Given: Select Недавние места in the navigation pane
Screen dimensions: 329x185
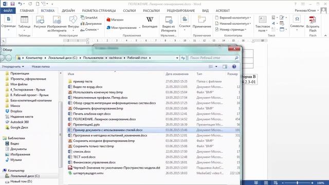Looking at the screenshot, I should [22, 117].
